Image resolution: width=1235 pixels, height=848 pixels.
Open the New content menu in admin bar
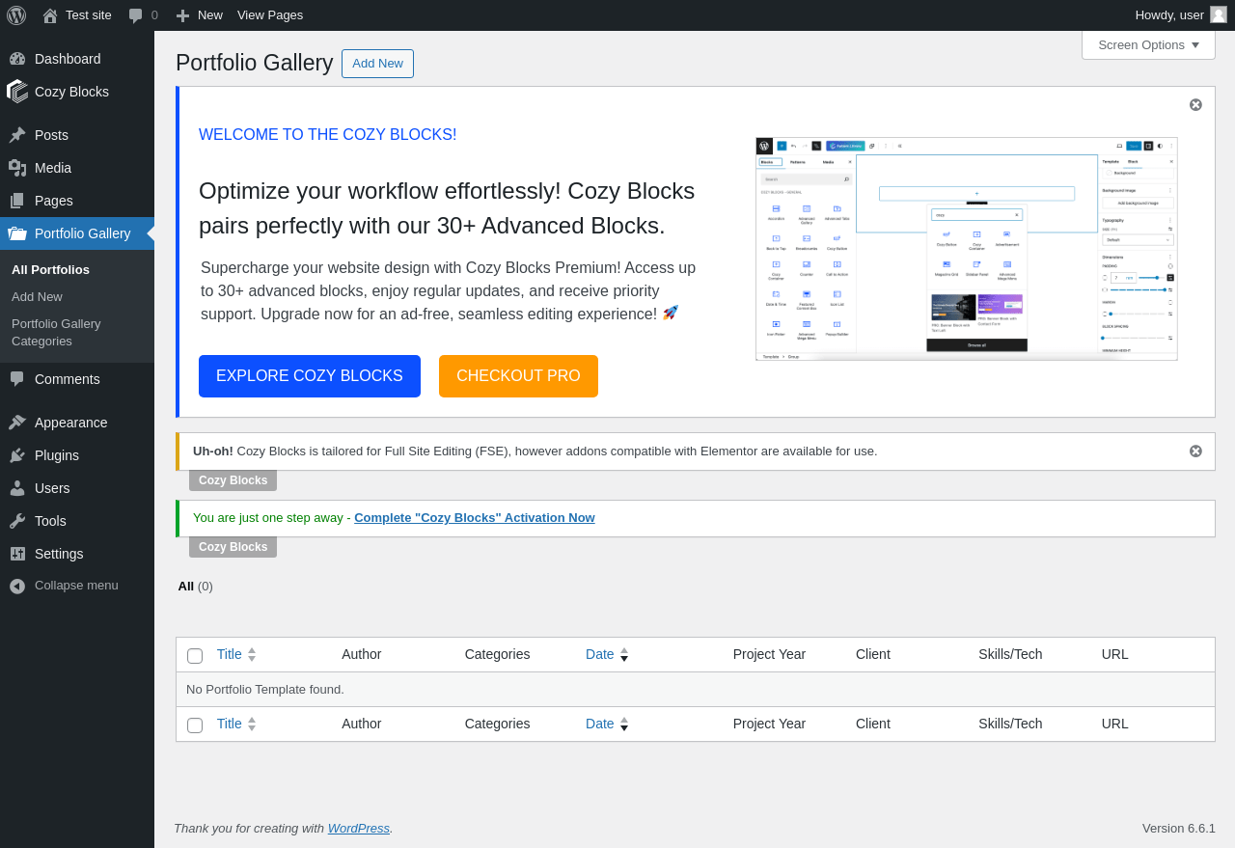(199, 15)
